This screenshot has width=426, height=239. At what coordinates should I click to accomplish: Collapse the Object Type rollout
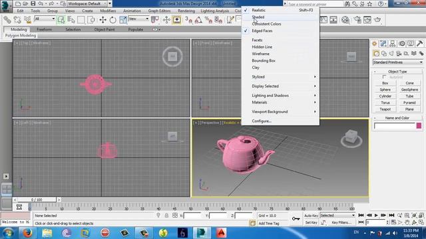point(397,72)
